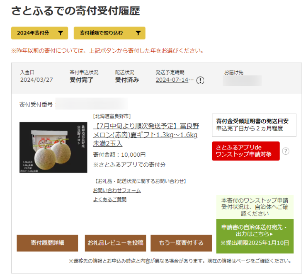Open the お問い合わせフォーム link
Image resolution: width=308 pixels, height=279 pixels.
[117, 190]
